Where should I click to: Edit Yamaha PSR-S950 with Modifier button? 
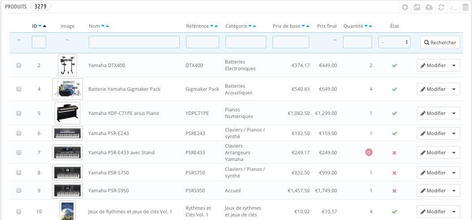[x=433, y=190]
